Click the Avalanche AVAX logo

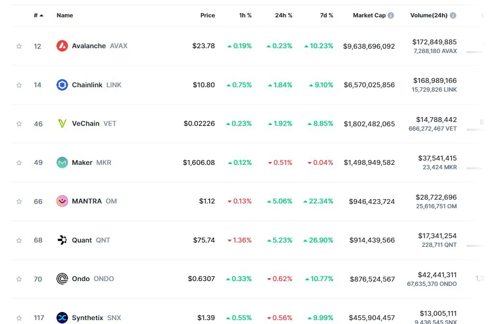[x=62, y=46]
